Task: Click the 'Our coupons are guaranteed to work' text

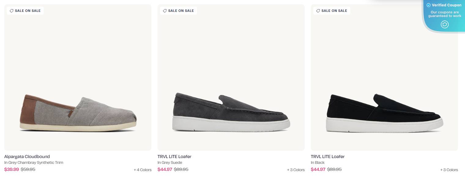Action: [445, 14]
